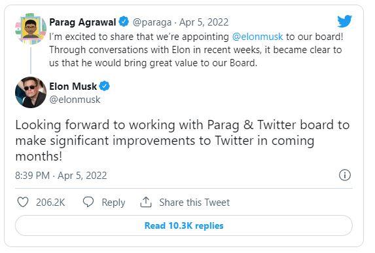Open Parag Agrawal's profile avatar
375x253 pixels.
[31, 29]
